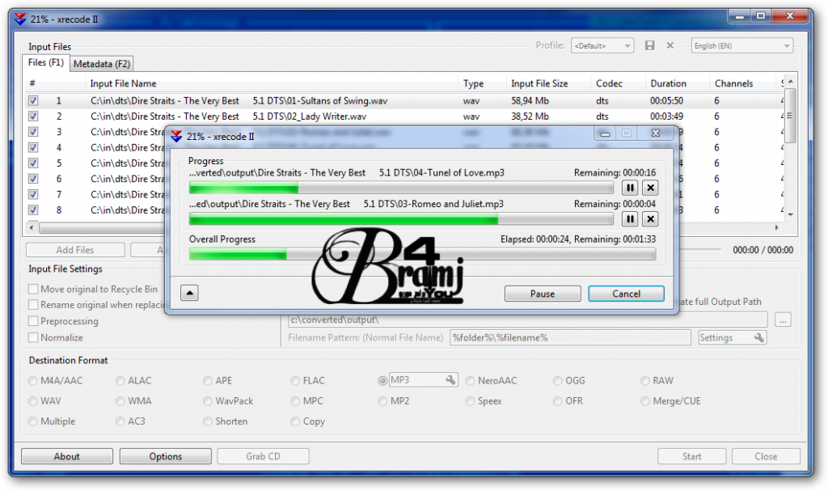Collapse progress dialog with arrow button

click(x=189, y=292)
